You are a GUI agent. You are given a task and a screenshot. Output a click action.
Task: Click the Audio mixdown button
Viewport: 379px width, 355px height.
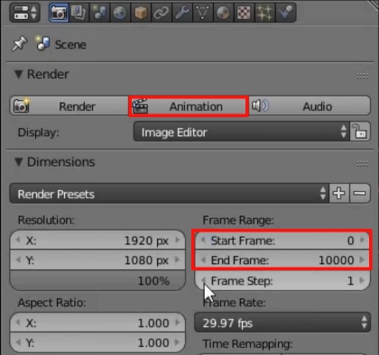pos(310,106)
